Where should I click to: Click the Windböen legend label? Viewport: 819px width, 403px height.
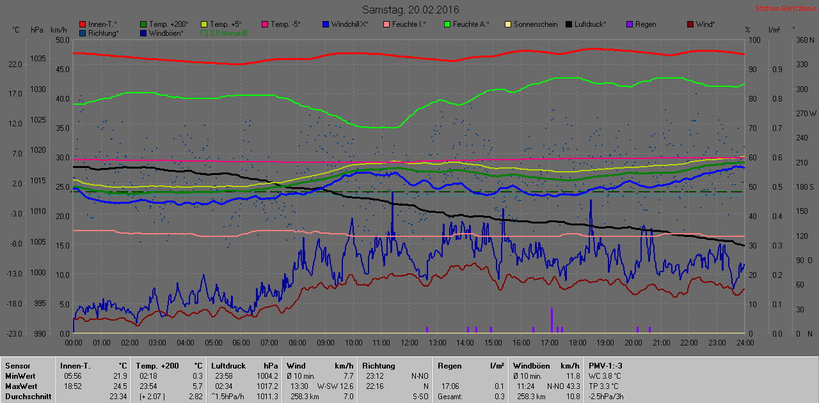pyautogui.click(x=166, y=33)
